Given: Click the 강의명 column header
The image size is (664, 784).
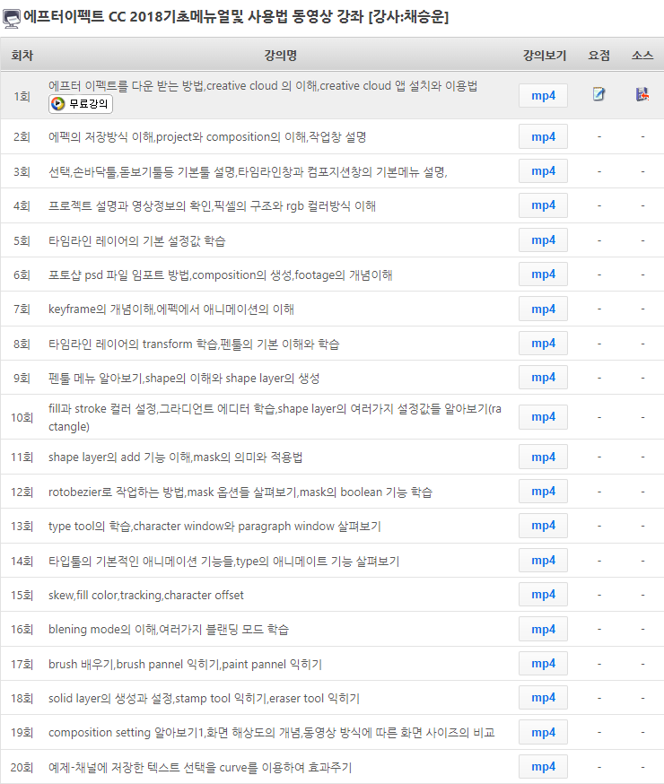Looking at the screenshot, I should 281,55.
